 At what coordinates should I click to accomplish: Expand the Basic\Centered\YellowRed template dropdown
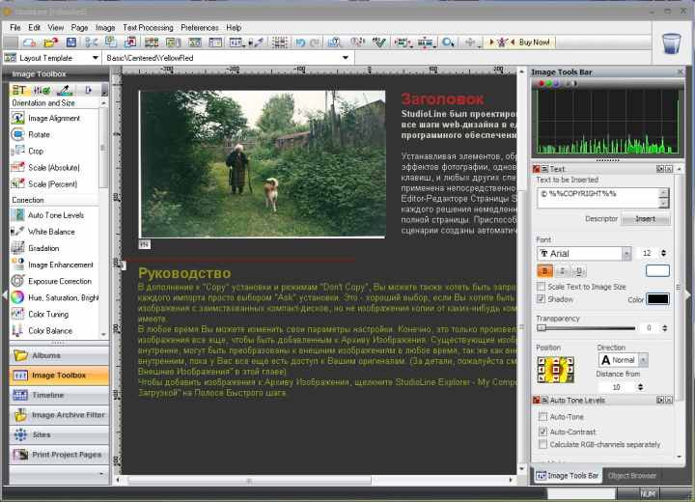click(346, 58)
